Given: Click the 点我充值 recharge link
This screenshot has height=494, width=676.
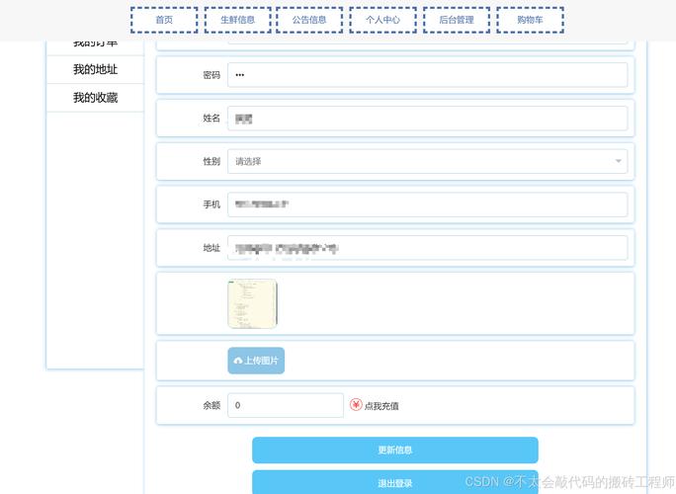Looking at the screenshot, I should [x=381, y=406].
